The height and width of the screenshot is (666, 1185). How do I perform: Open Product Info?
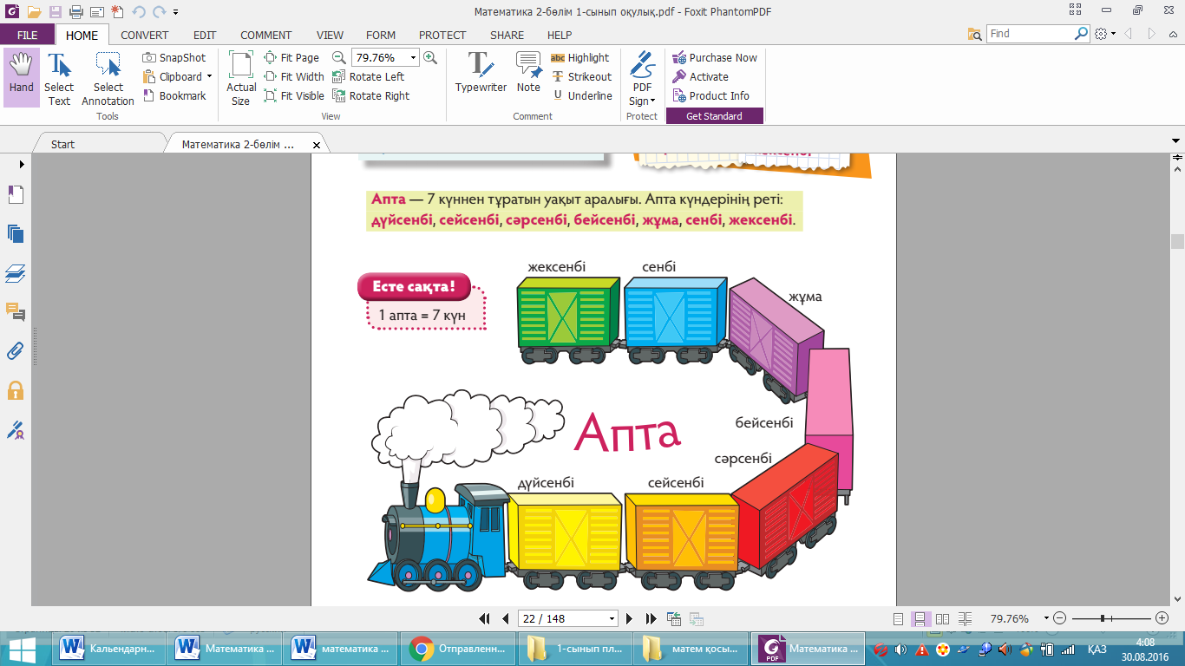click(710, 96)
